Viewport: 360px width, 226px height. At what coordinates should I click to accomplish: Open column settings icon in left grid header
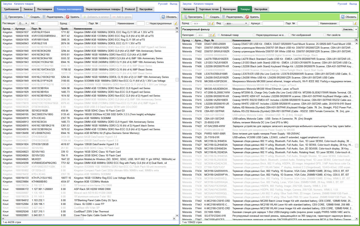176,28
